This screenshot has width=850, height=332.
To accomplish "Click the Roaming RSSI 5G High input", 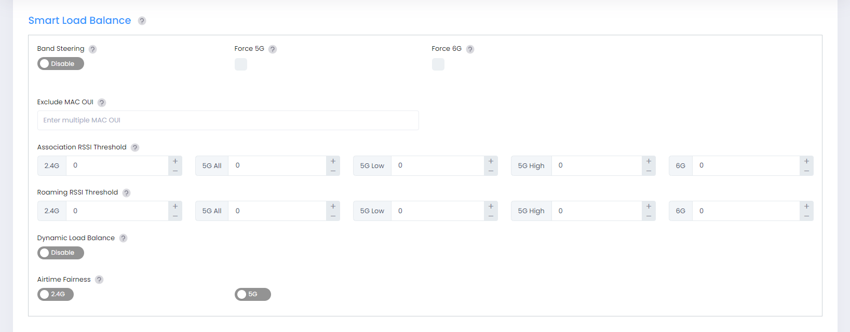I will click(x=597, y=211).
